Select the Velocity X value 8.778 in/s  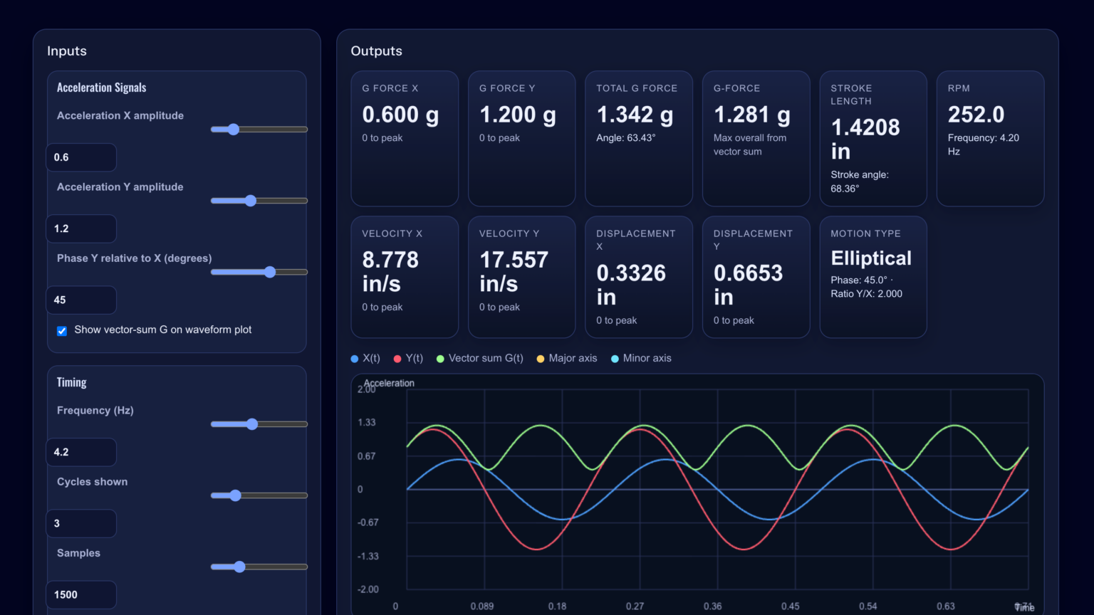(390, 272)
